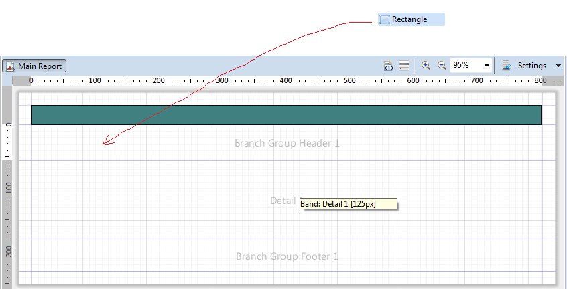This screenshot has height=289, width=567.
Task: Expand the Settings dropdown arrow
Action: [558, 66]
